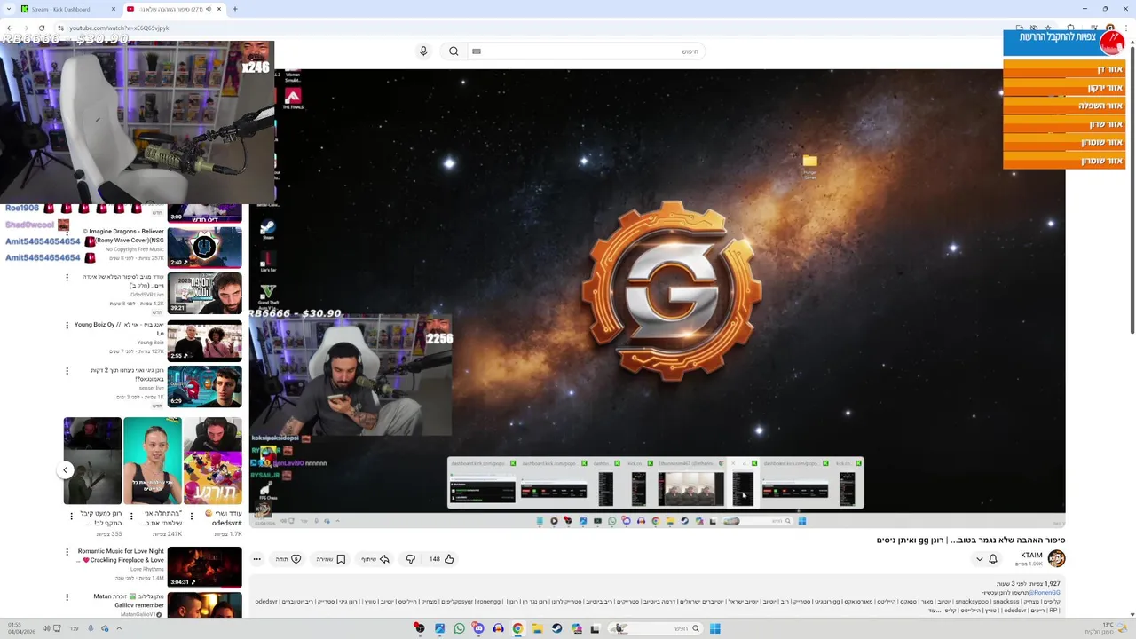
Task: Open options menu for OdedSVR Live video
Action: pyautogui.click(x=67, y=278)
